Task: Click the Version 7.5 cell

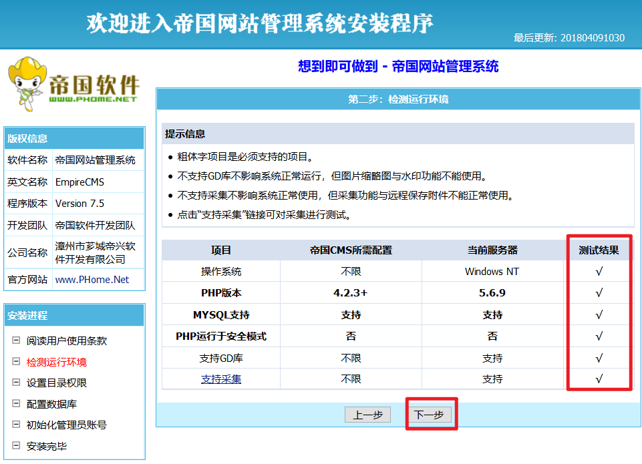Action: pyautogui.click(x=98, y=204)
